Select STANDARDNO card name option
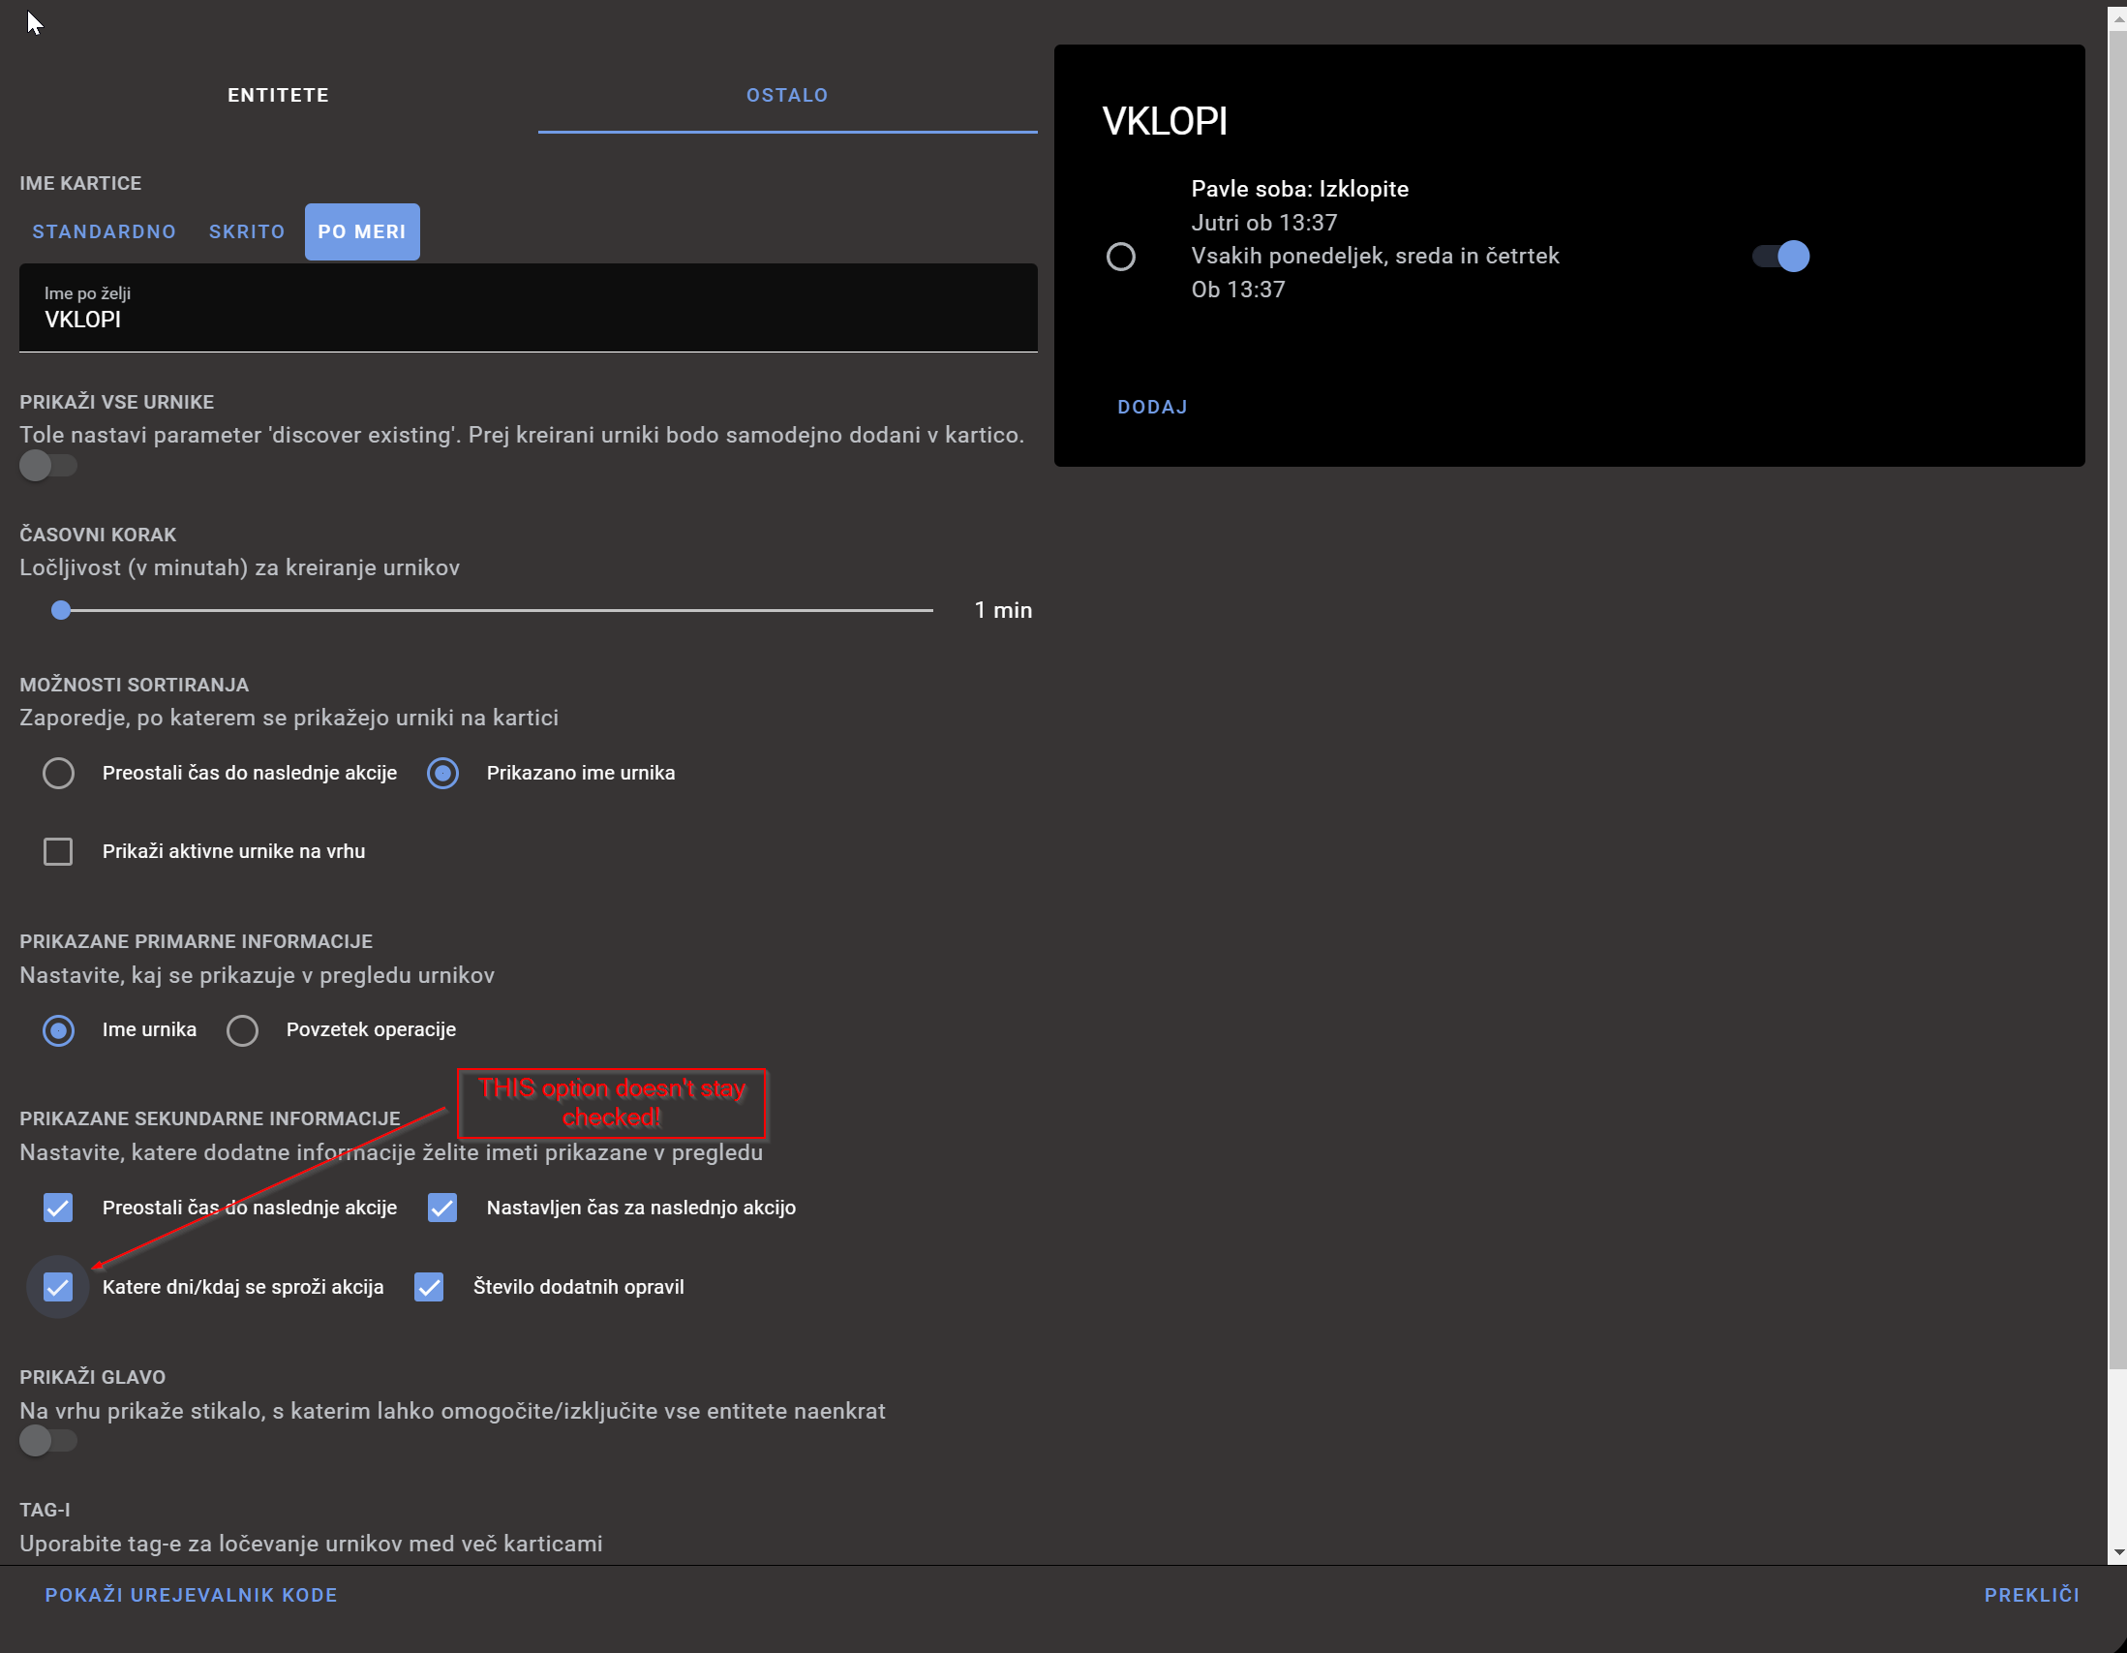The image size is (2127, 1653). tap(105, 230)
